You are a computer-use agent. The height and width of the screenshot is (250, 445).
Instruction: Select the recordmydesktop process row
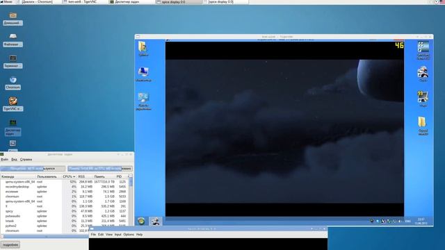click(65, 187)
